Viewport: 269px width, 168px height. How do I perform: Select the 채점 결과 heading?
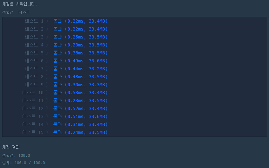click(11, 147)
